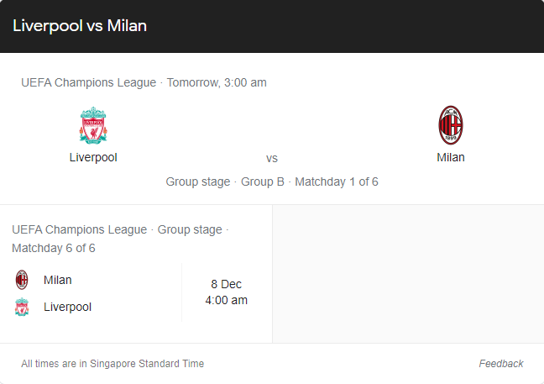Click the Matchday 1 of 6 label
Viewport: 544px width, 384px height.
(337, 181)
